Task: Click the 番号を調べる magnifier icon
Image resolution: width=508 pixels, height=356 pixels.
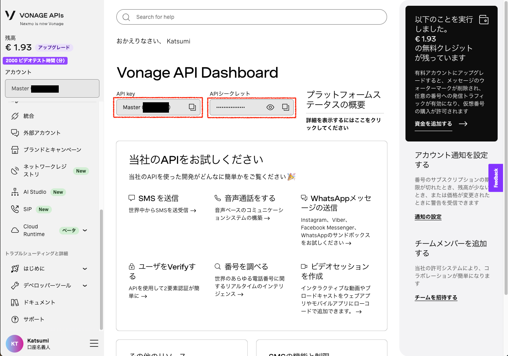Action: [x=218, y=266]
